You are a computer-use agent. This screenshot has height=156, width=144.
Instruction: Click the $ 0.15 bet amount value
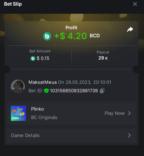coord(43,58)
